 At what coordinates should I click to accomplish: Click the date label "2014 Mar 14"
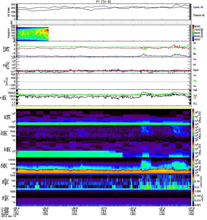[x=9, y=216]
